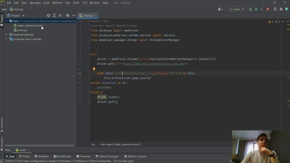Click the Project panel horizontal scrollbar
This screenshot has width=290, height=163.
(40, 146)
